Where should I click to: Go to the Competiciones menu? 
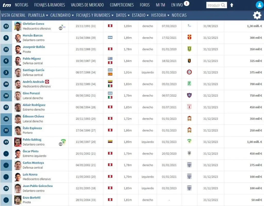coord(122,5)
